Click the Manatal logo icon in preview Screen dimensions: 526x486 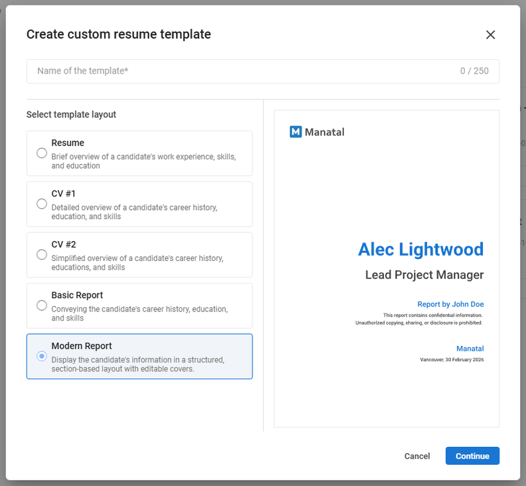point(296,132)
